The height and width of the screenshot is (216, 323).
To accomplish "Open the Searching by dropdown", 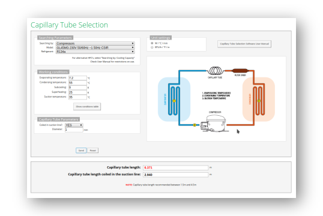I will [x=95, y=43].
